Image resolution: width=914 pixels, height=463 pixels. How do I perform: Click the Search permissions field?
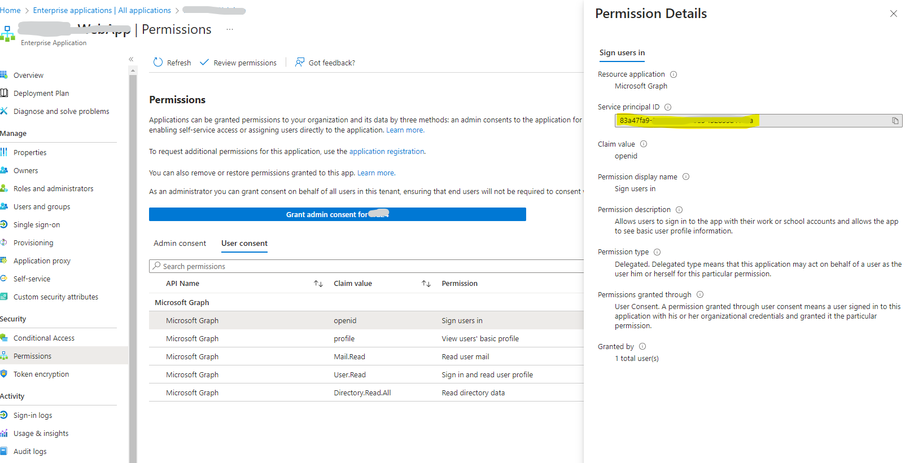click(366, 266)
